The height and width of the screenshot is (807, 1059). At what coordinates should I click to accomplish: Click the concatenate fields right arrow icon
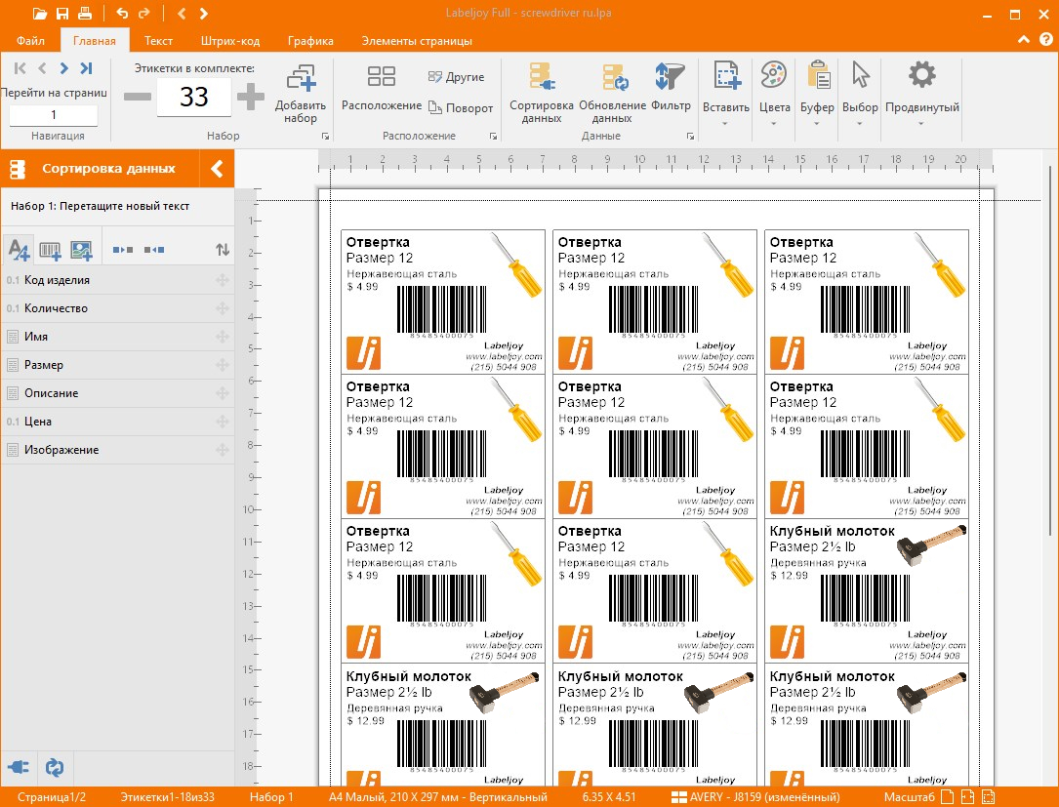pos(123,250)
